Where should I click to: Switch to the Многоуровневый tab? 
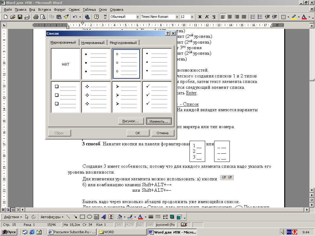coord(123,42)
